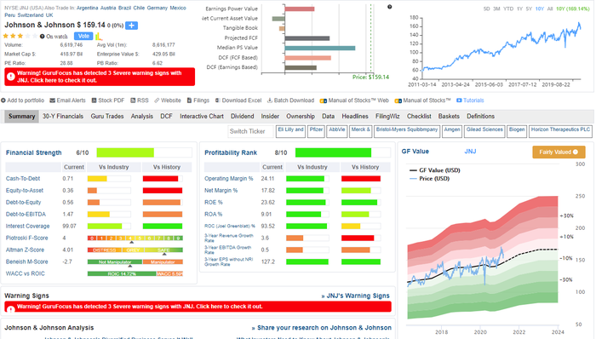
Task: Set price chart range to All
Action: pos(550,9)
